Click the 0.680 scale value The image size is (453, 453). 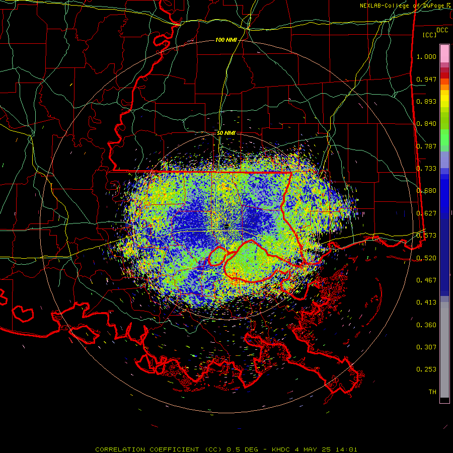coord(426,191)
